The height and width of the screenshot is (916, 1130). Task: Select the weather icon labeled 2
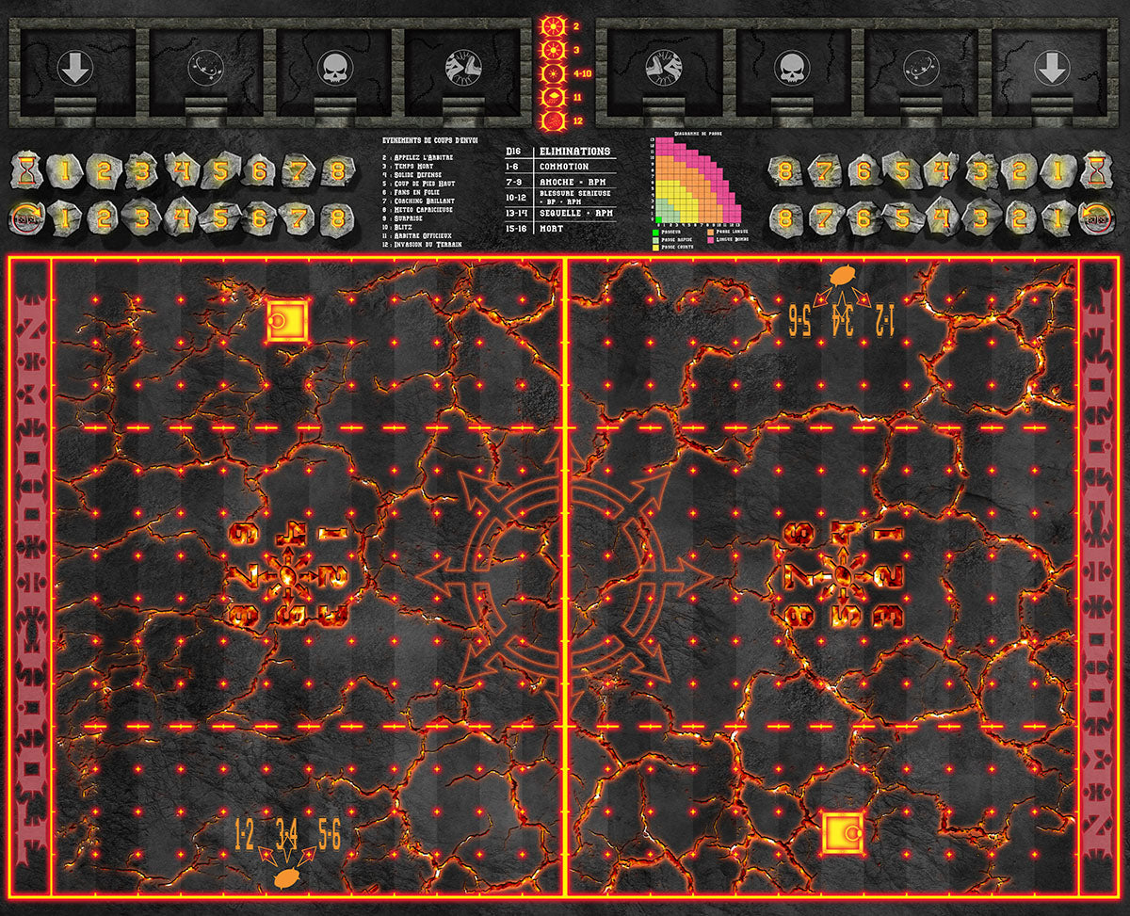tap(552, 25)
